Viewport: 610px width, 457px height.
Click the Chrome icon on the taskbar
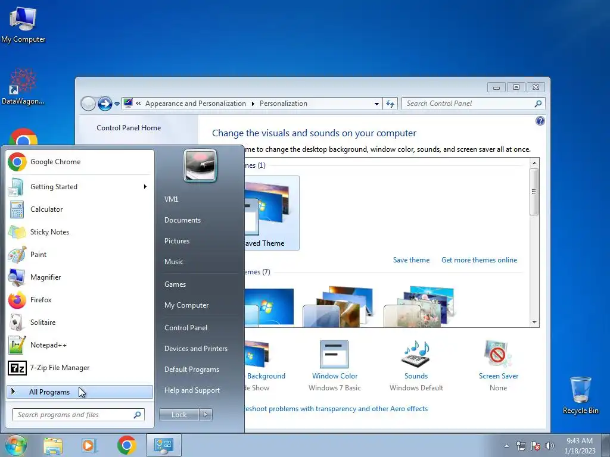click(x=126, y=446)
